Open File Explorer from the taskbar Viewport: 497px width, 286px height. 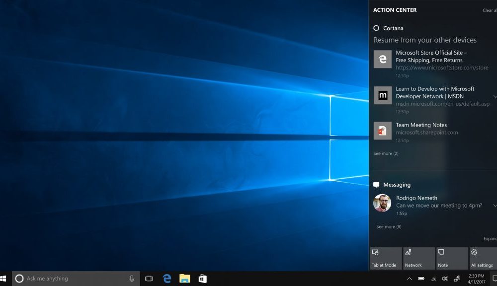coord(184,279)
